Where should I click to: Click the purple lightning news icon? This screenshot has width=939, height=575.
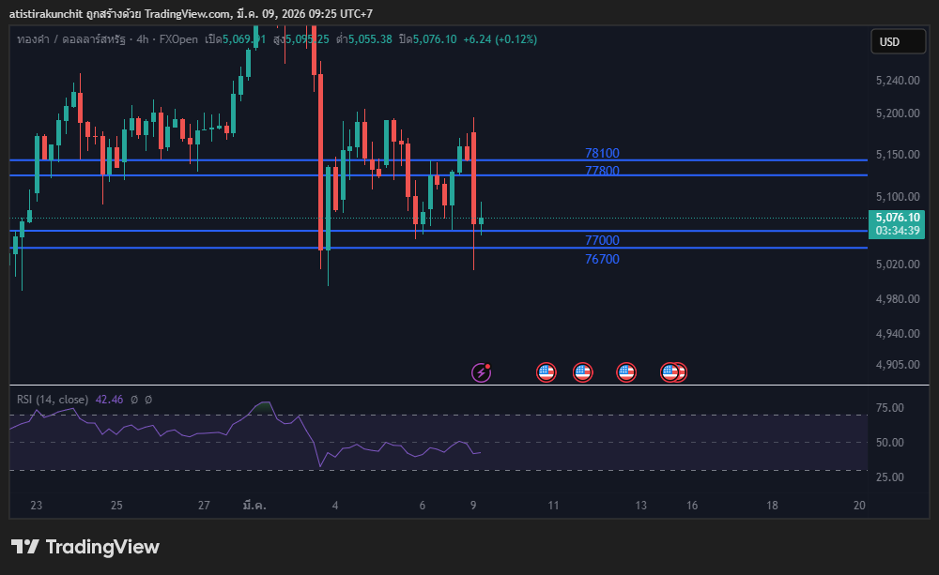tap(481, 372)
